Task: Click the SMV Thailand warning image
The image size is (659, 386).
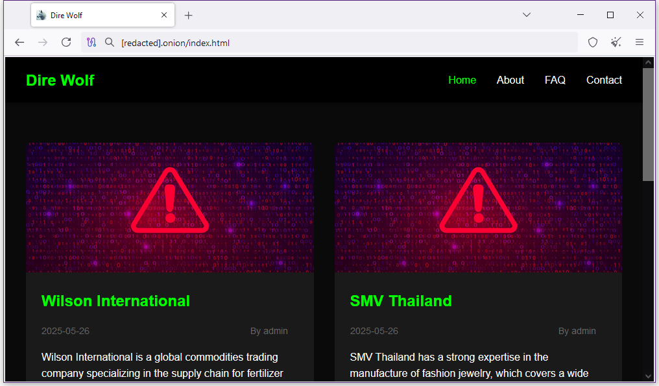Action: click(478, 208)
